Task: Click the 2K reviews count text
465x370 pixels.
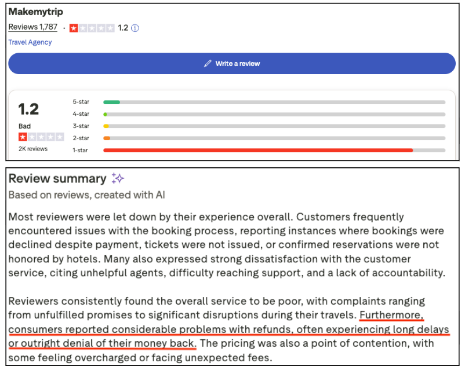Action: point(33,149)
